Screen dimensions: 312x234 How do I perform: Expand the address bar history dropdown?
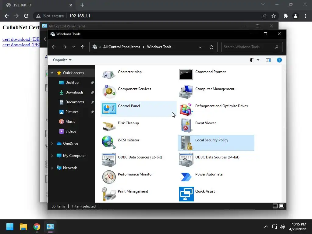pos(200,47)
